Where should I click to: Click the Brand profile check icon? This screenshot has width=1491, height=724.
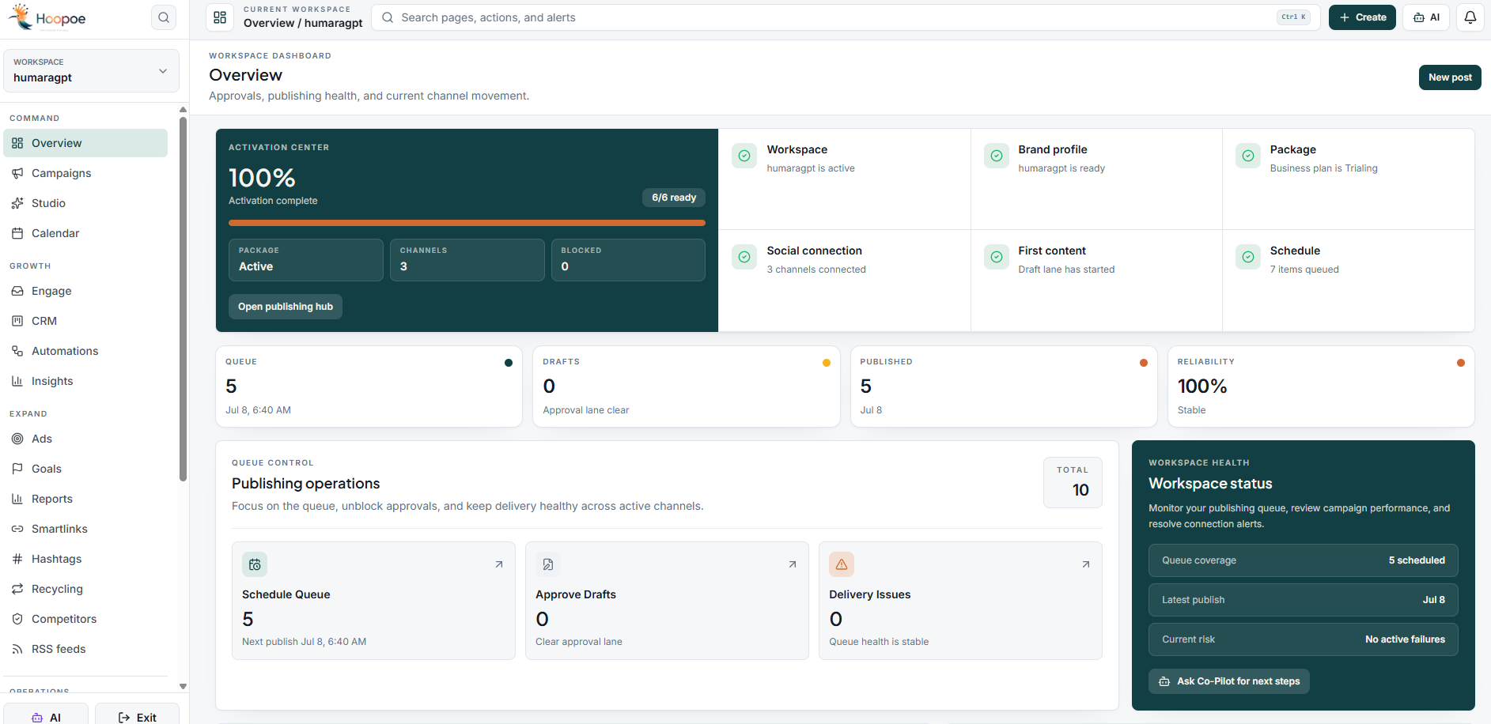click(x=997, y=156)
